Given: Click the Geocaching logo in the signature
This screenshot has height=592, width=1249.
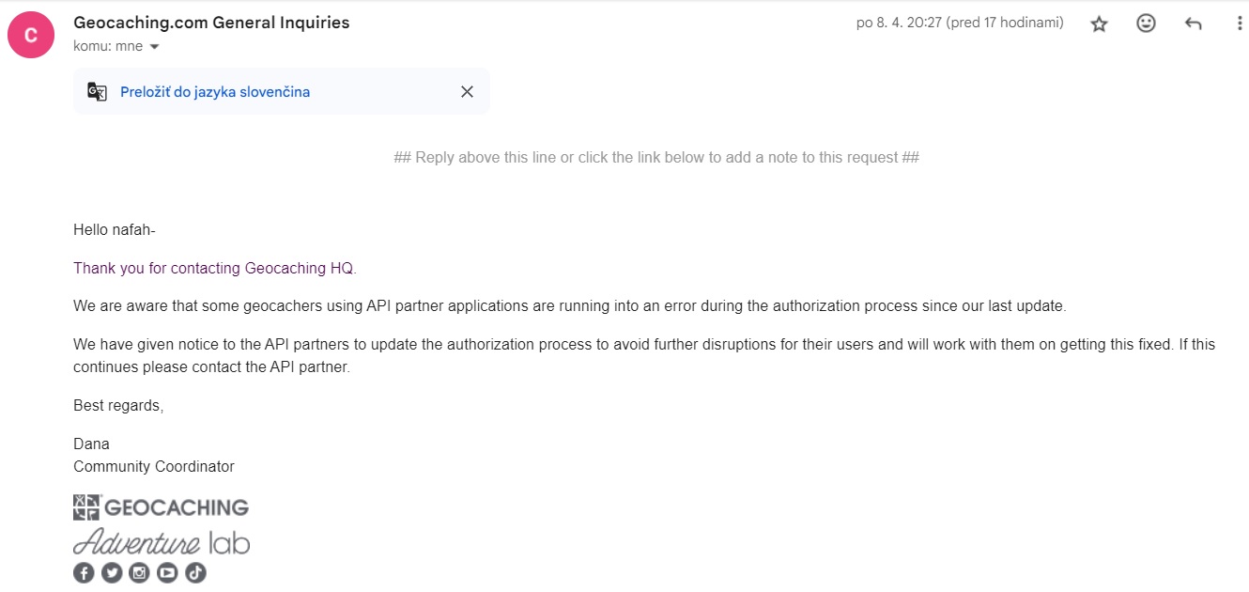Looking at the screenshot, I should 161,507.
